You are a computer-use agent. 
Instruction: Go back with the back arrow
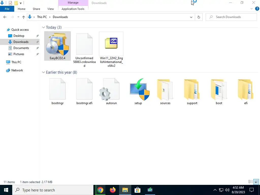[5, 17]
